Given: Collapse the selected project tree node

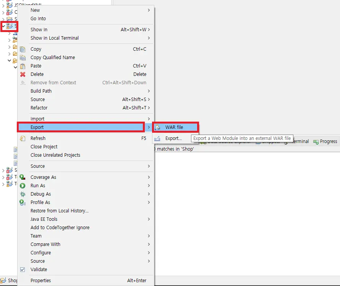Looking at the screenshot, I should coord(3,26).
